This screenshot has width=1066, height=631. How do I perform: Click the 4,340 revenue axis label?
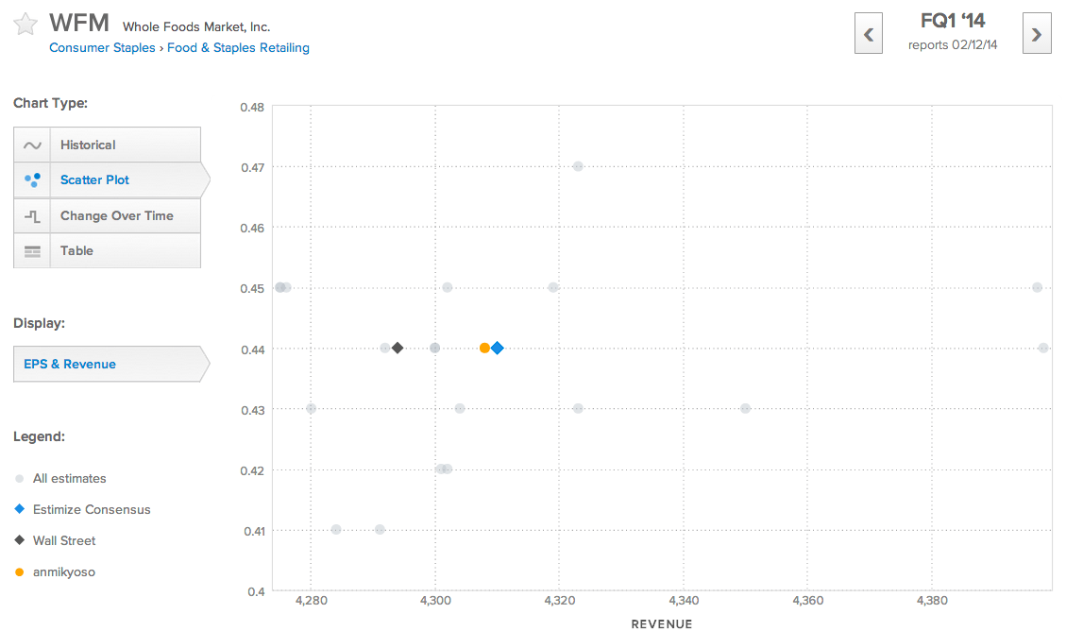(684, 601)
